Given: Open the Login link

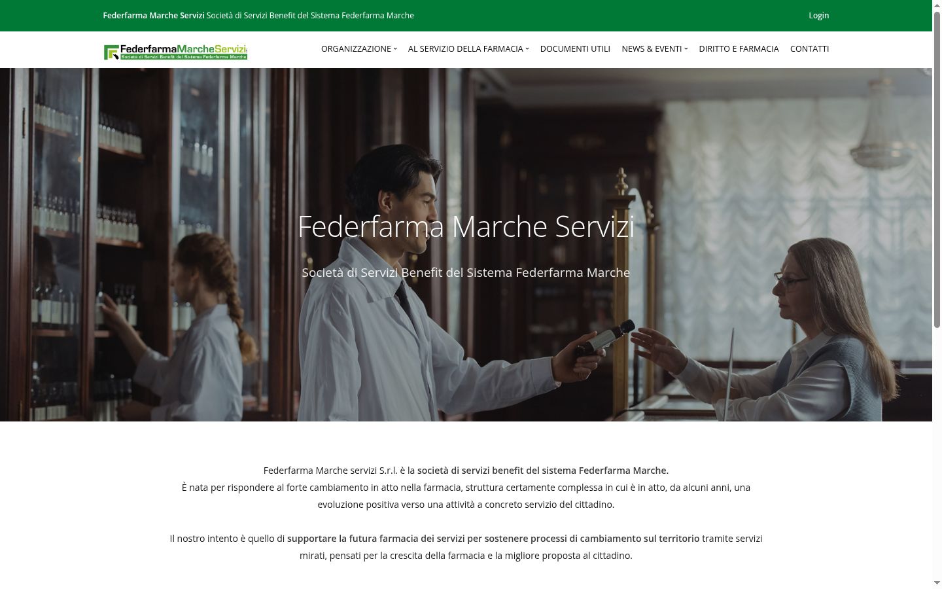Looking at the screenshot, I should (x=818, y=15).
